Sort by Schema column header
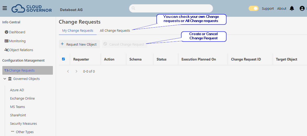 (136, 59)
